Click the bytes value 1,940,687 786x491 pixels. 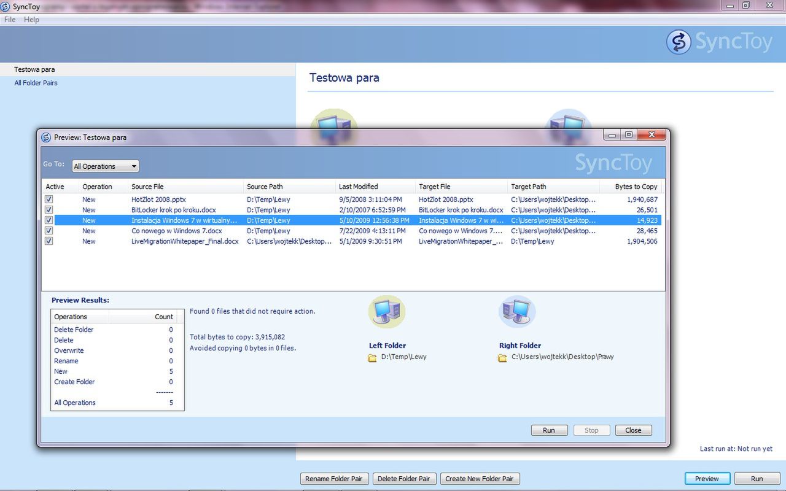click(642, 199)
